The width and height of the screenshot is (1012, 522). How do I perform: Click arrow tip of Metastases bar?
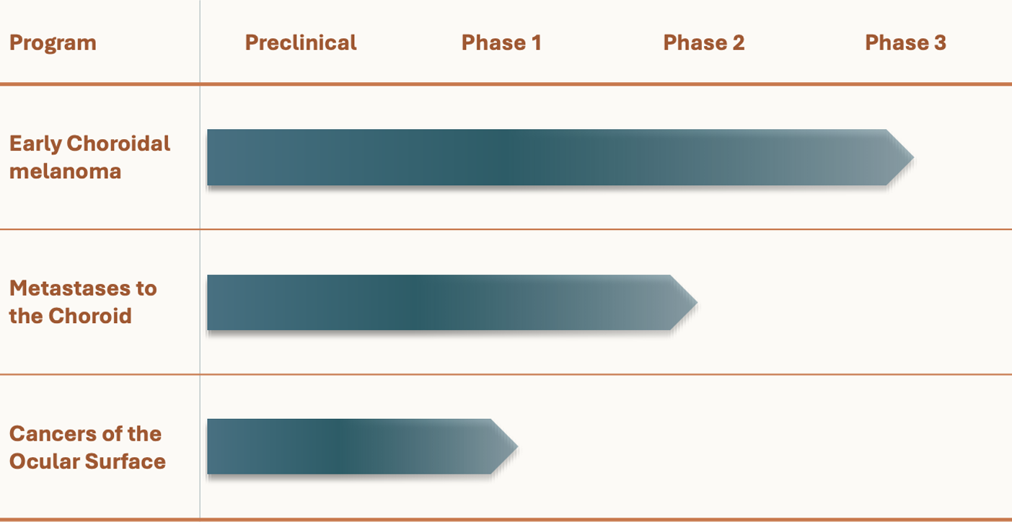tap(685, 303)
